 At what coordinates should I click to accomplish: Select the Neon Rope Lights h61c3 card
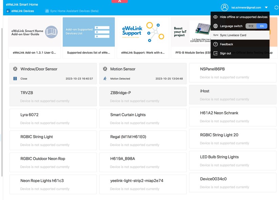click(x=53, y=184)
